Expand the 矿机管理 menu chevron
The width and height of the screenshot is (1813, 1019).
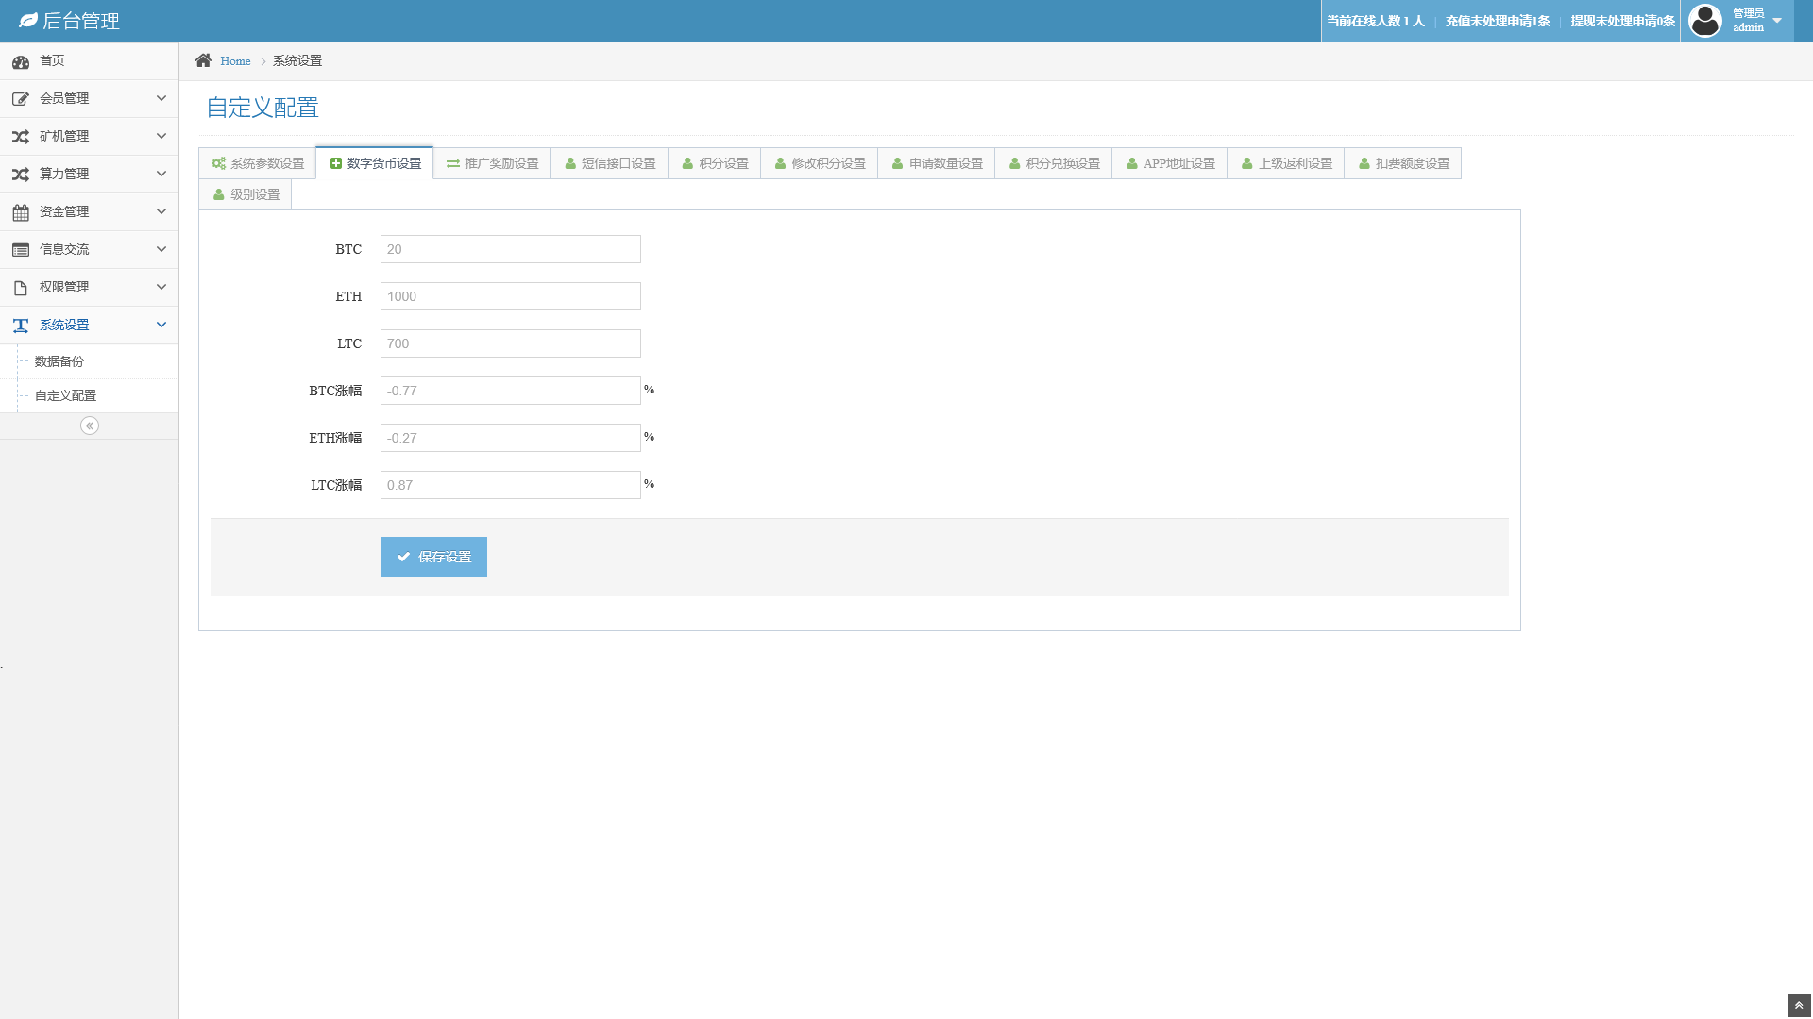coord(161,136)
